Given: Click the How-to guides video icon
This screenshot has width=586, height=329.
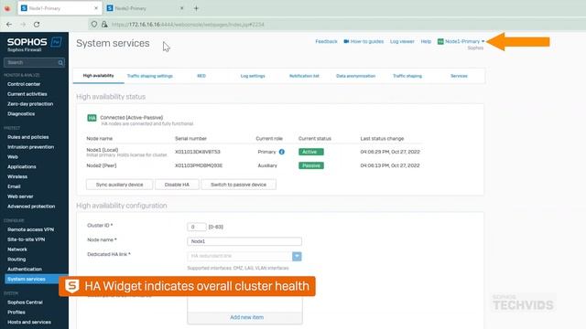Looking at the screenshot, I should coord(346,41).
